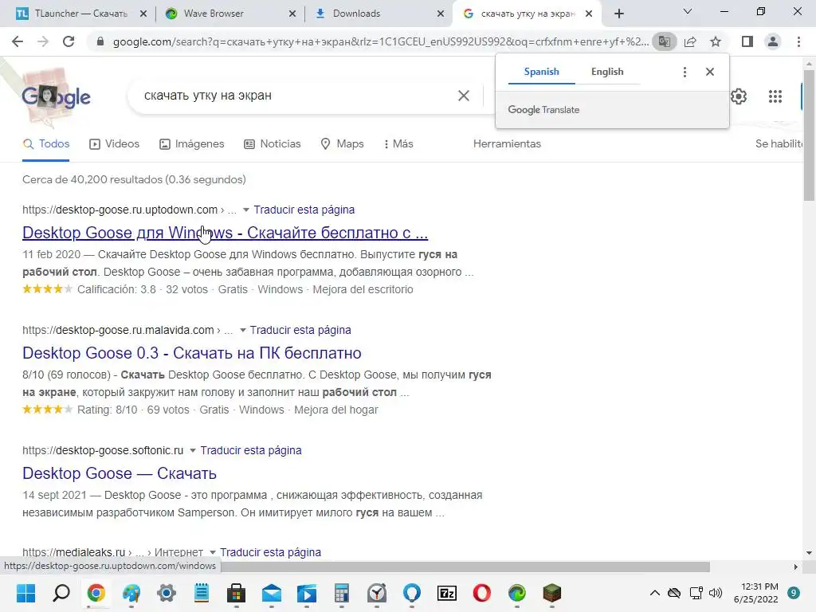Click the forward navigation arrow
Viewport: 816px width, 612px height.
click(43, 41)
